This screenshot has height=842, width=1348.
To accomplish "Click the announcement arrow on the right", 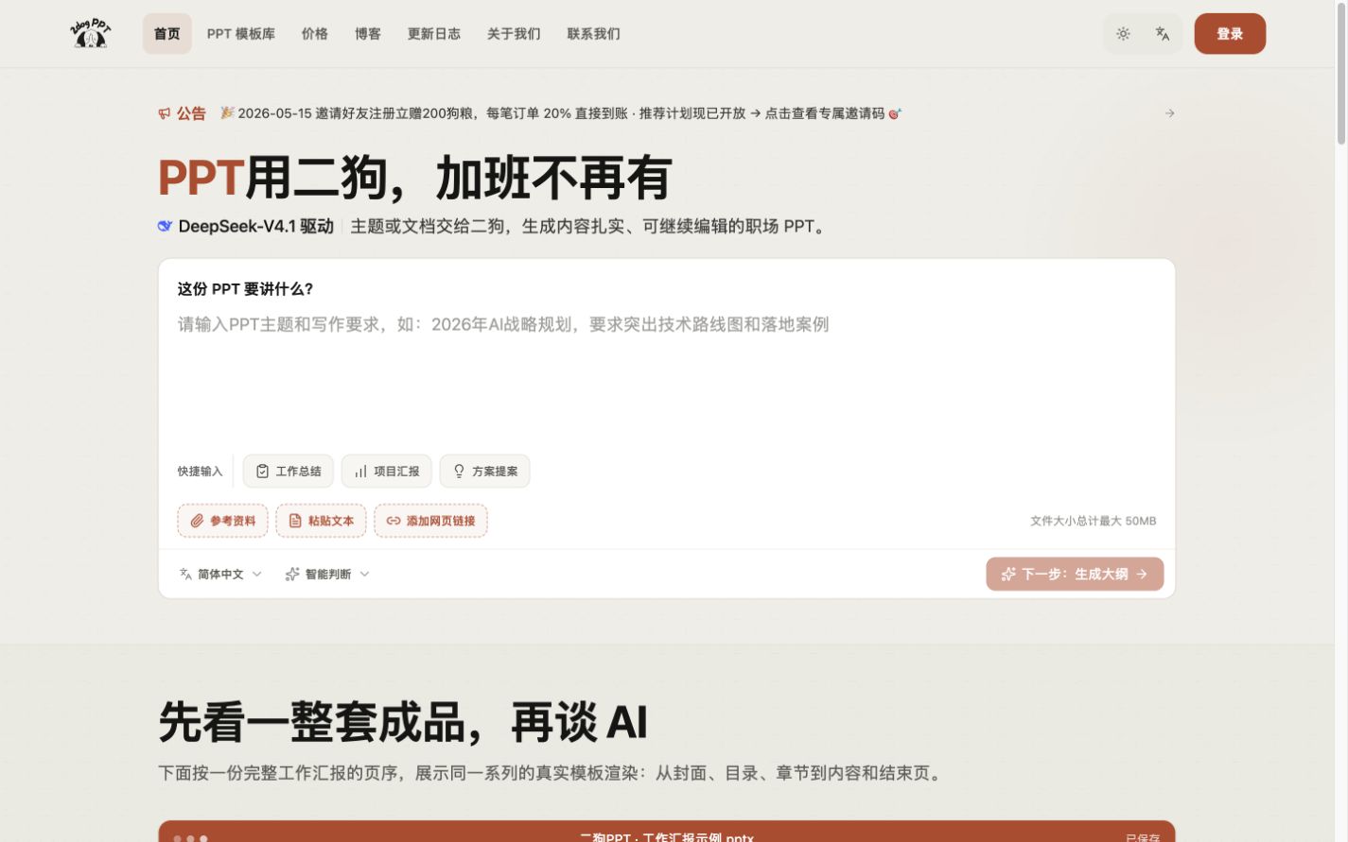I will 1169,113.
